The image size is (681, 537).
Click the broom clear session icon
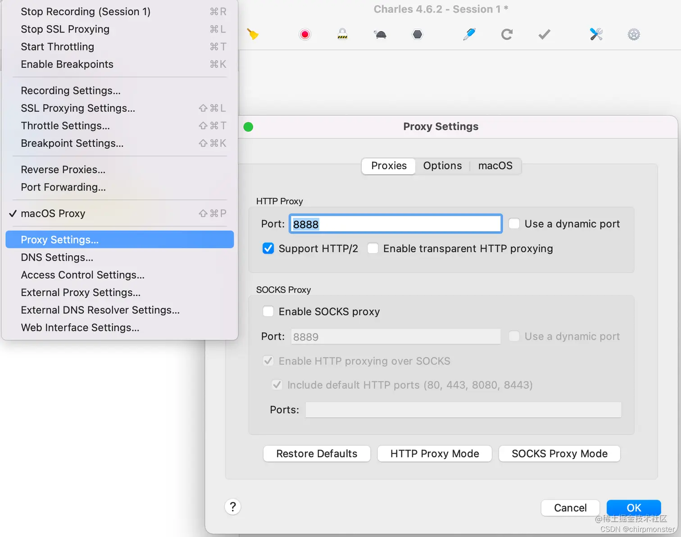(253, 34)
